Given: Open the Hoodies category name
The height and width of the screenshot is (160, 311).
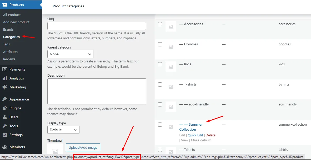Looking at the screenshot, I should tap(188, 44).
